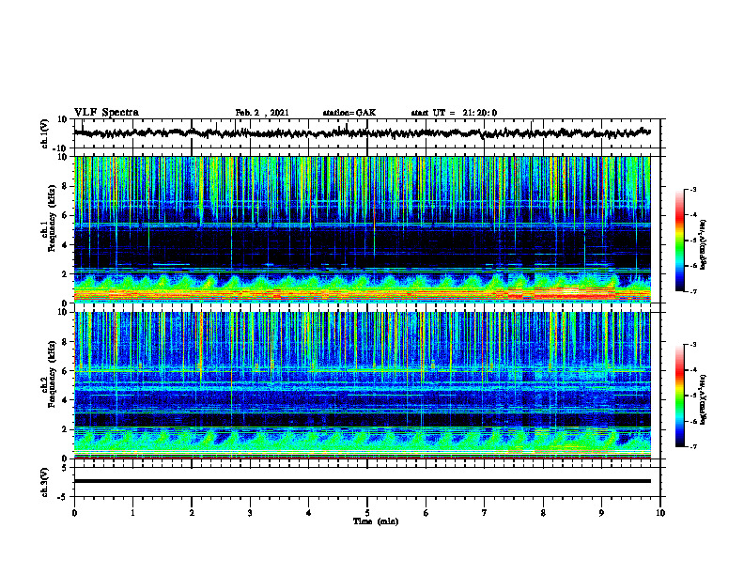This screenshot has height=575, width=744.
Task: Click time axis tick label "10"
Action: 660,513
